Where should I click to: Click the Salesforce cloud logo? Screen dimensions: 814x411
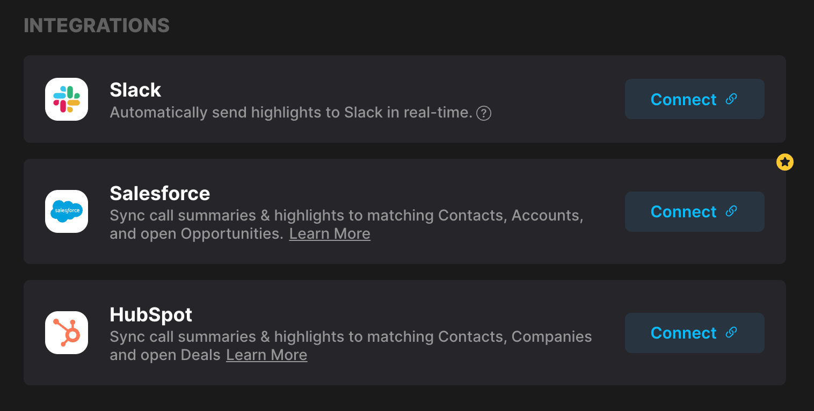pyautogui.click(x=67, y=211)
